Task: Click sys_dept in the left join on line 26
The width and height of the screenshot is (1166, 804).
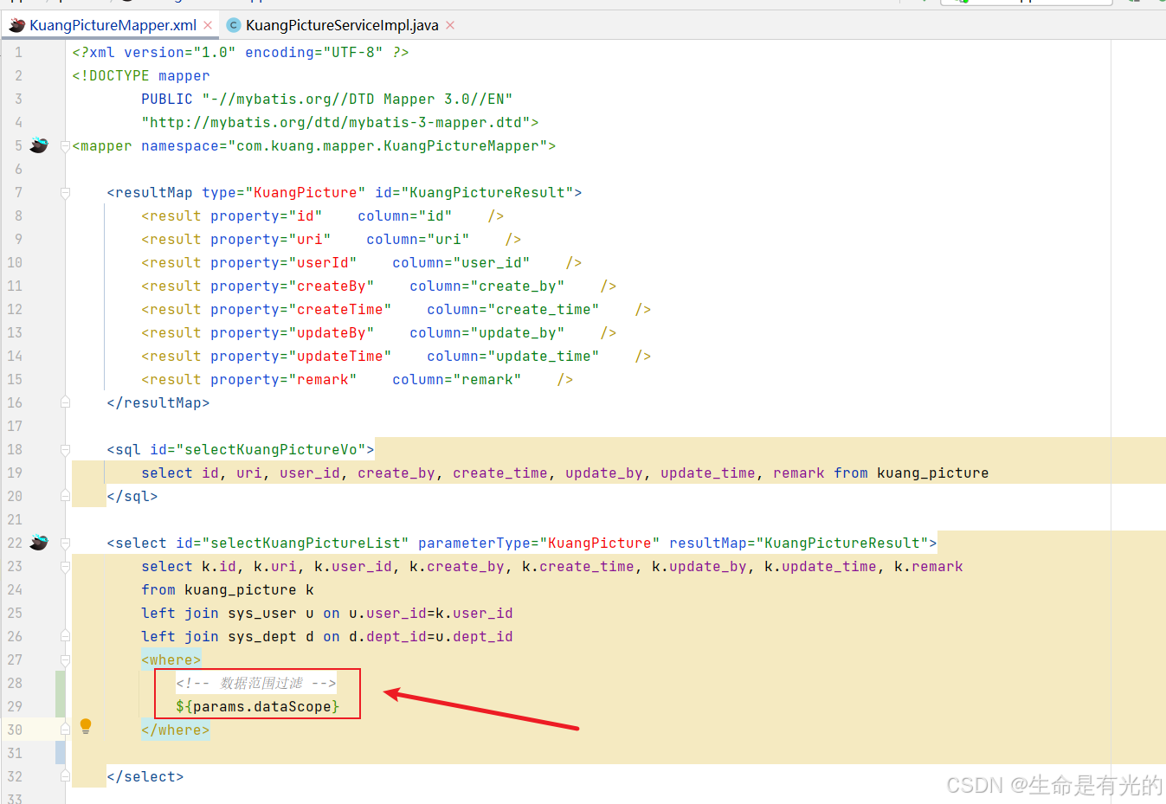Action: (262, 636)
